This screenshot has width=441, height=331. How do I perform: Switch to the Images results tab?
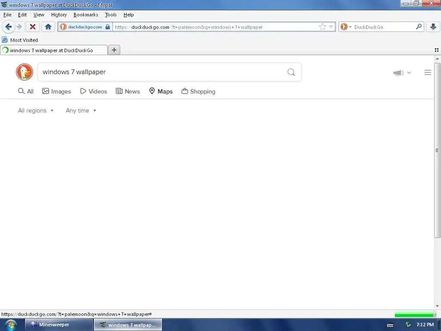tap(56, 91)
